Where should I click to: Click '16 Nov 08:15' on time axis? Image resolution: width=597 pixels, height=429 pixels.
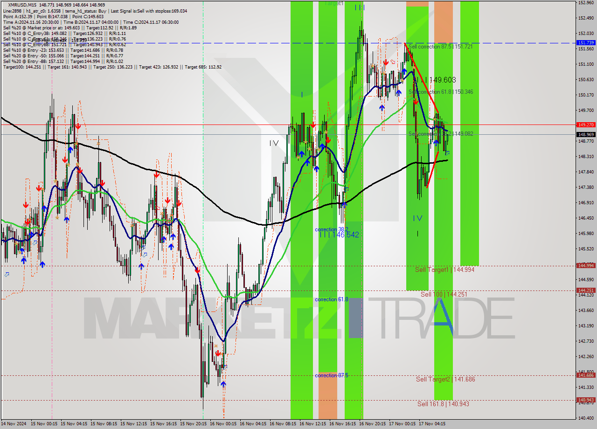pyautogui.click(x=283, y=424)
